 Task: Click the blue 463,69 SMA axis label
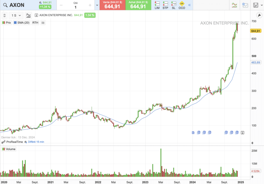[255, 62]
